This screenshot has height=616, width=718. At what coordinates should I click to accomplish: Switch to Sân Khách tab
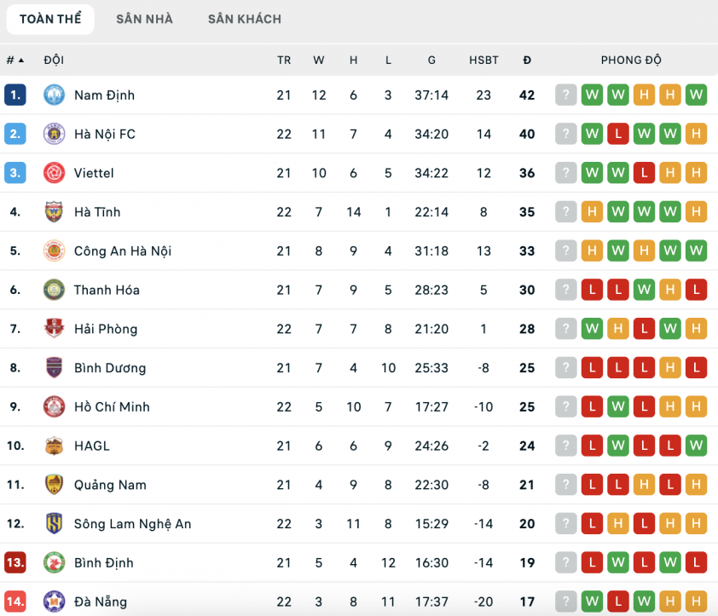tap(245, 20)
